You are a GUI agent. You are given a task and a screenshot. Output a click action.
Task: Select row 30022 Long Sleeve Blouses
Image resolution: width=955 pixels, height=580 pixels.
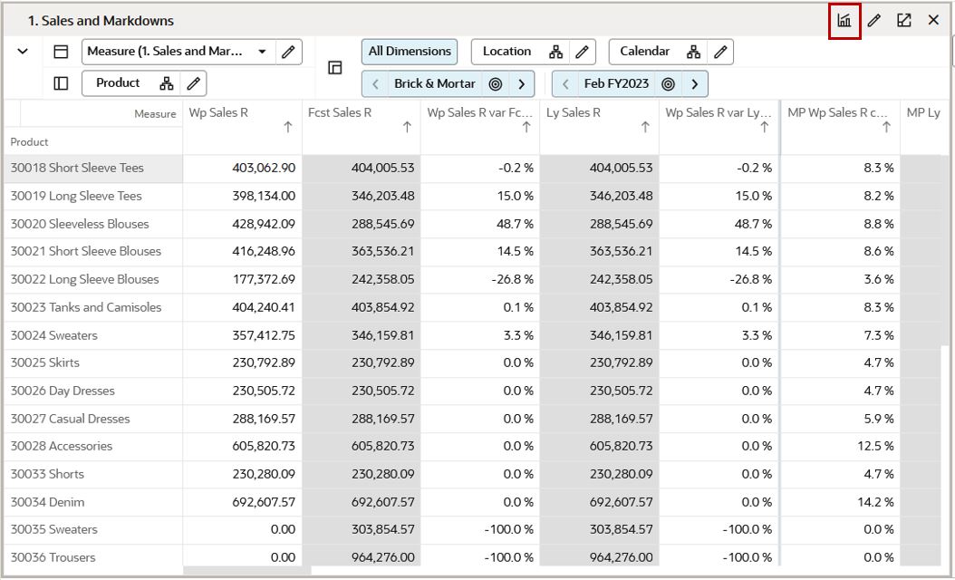pyautogui.click(x=93, y=280)
